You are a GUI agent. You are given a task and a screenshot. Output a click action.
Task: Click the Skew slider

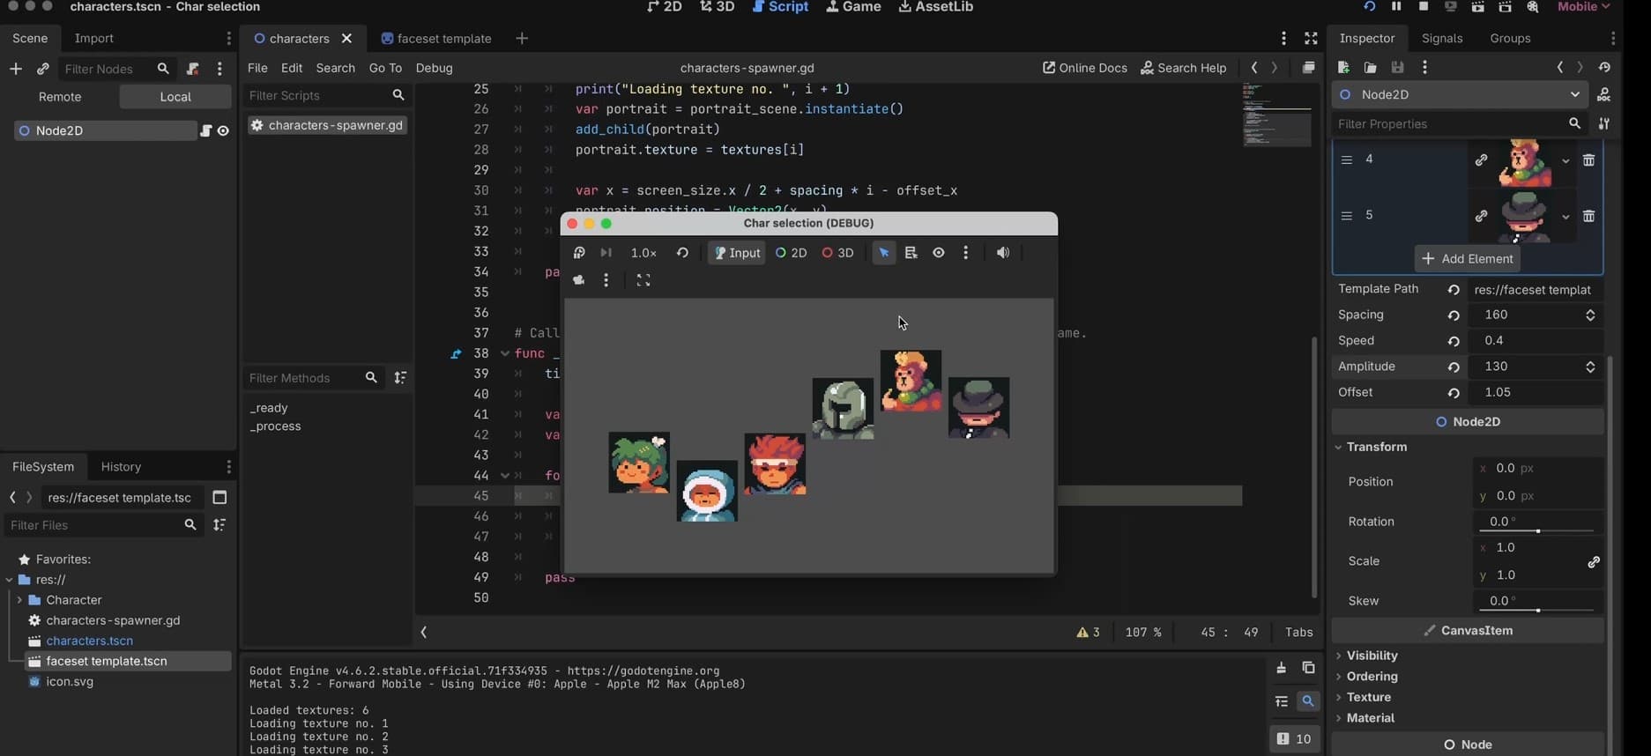pyautogui.click(x=1538, y=611)
